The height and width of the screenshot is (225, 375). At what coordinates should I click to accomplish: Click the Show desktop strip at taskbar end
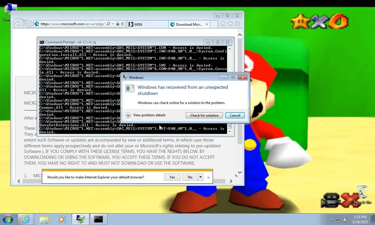pos(373,219)
